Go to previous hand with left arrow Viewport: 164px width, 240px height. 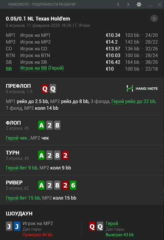(118, 4)
